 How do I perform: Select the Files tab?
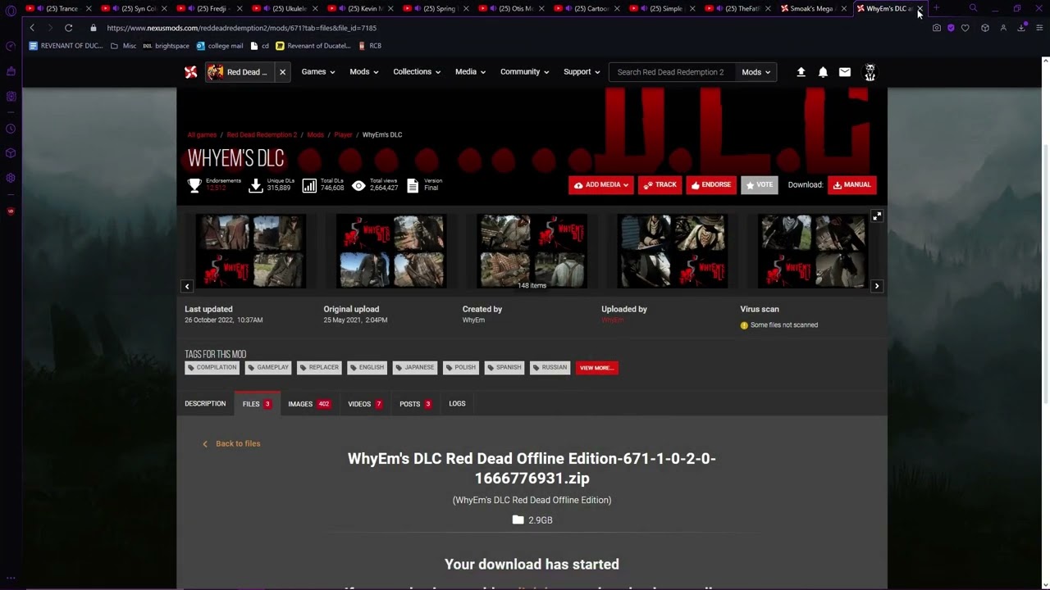(x=257, y=404)
